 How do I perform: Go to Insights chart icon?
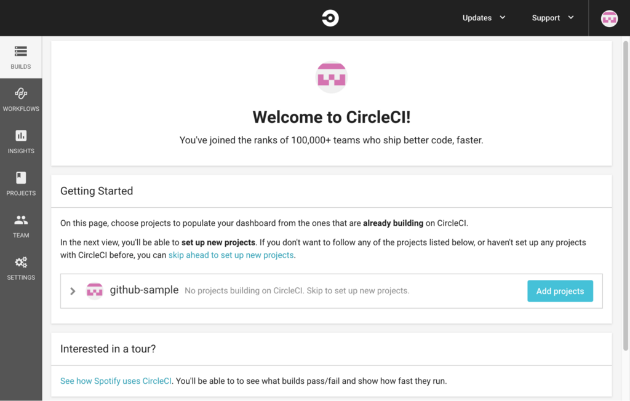coord(21,135)
